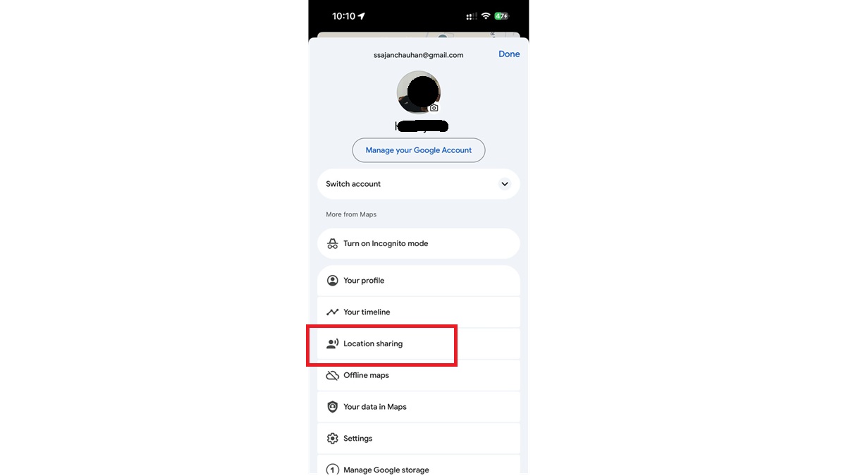Open Your data in Maps
The image size is (846, 476).
click(x=419, y=407)
